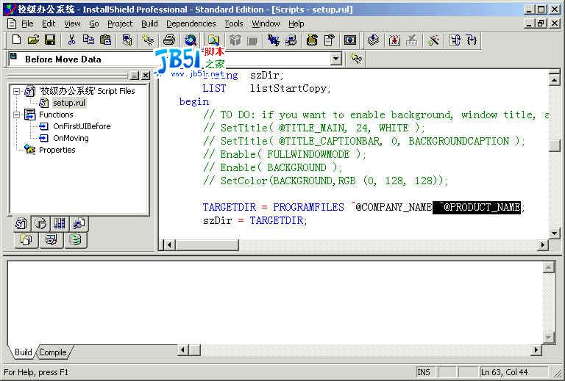The height and width of the screenshot is (381, 565).
Task: Click the INS status bar indicator
Action: click(x=424, y=372)
